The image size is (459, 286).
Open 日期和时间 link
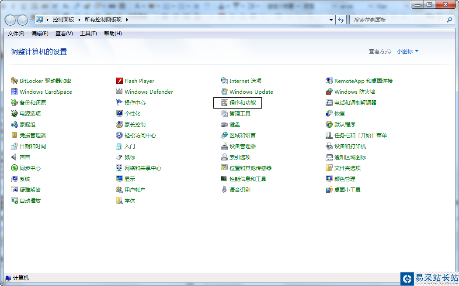click(x=33, y=146)
